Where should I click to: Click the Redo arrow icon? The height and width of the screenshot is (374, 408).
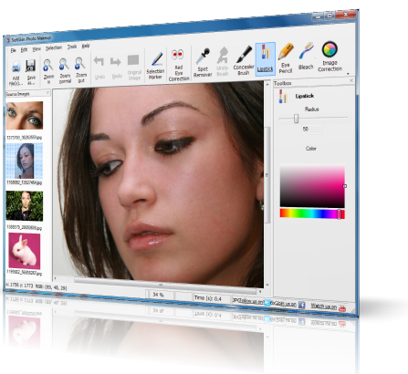[x=116, y=62]
